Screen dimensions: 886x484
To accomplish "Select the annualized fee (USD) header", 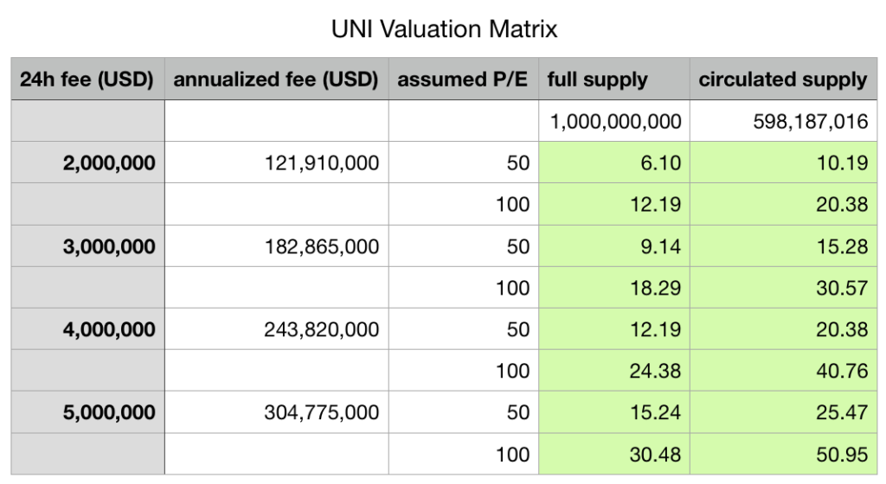I will point(277,79).
